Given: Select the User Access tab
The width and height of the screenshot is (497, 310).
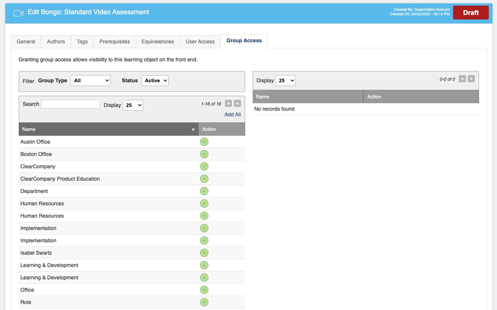Looking at the screenshot, I should (200, 42).
